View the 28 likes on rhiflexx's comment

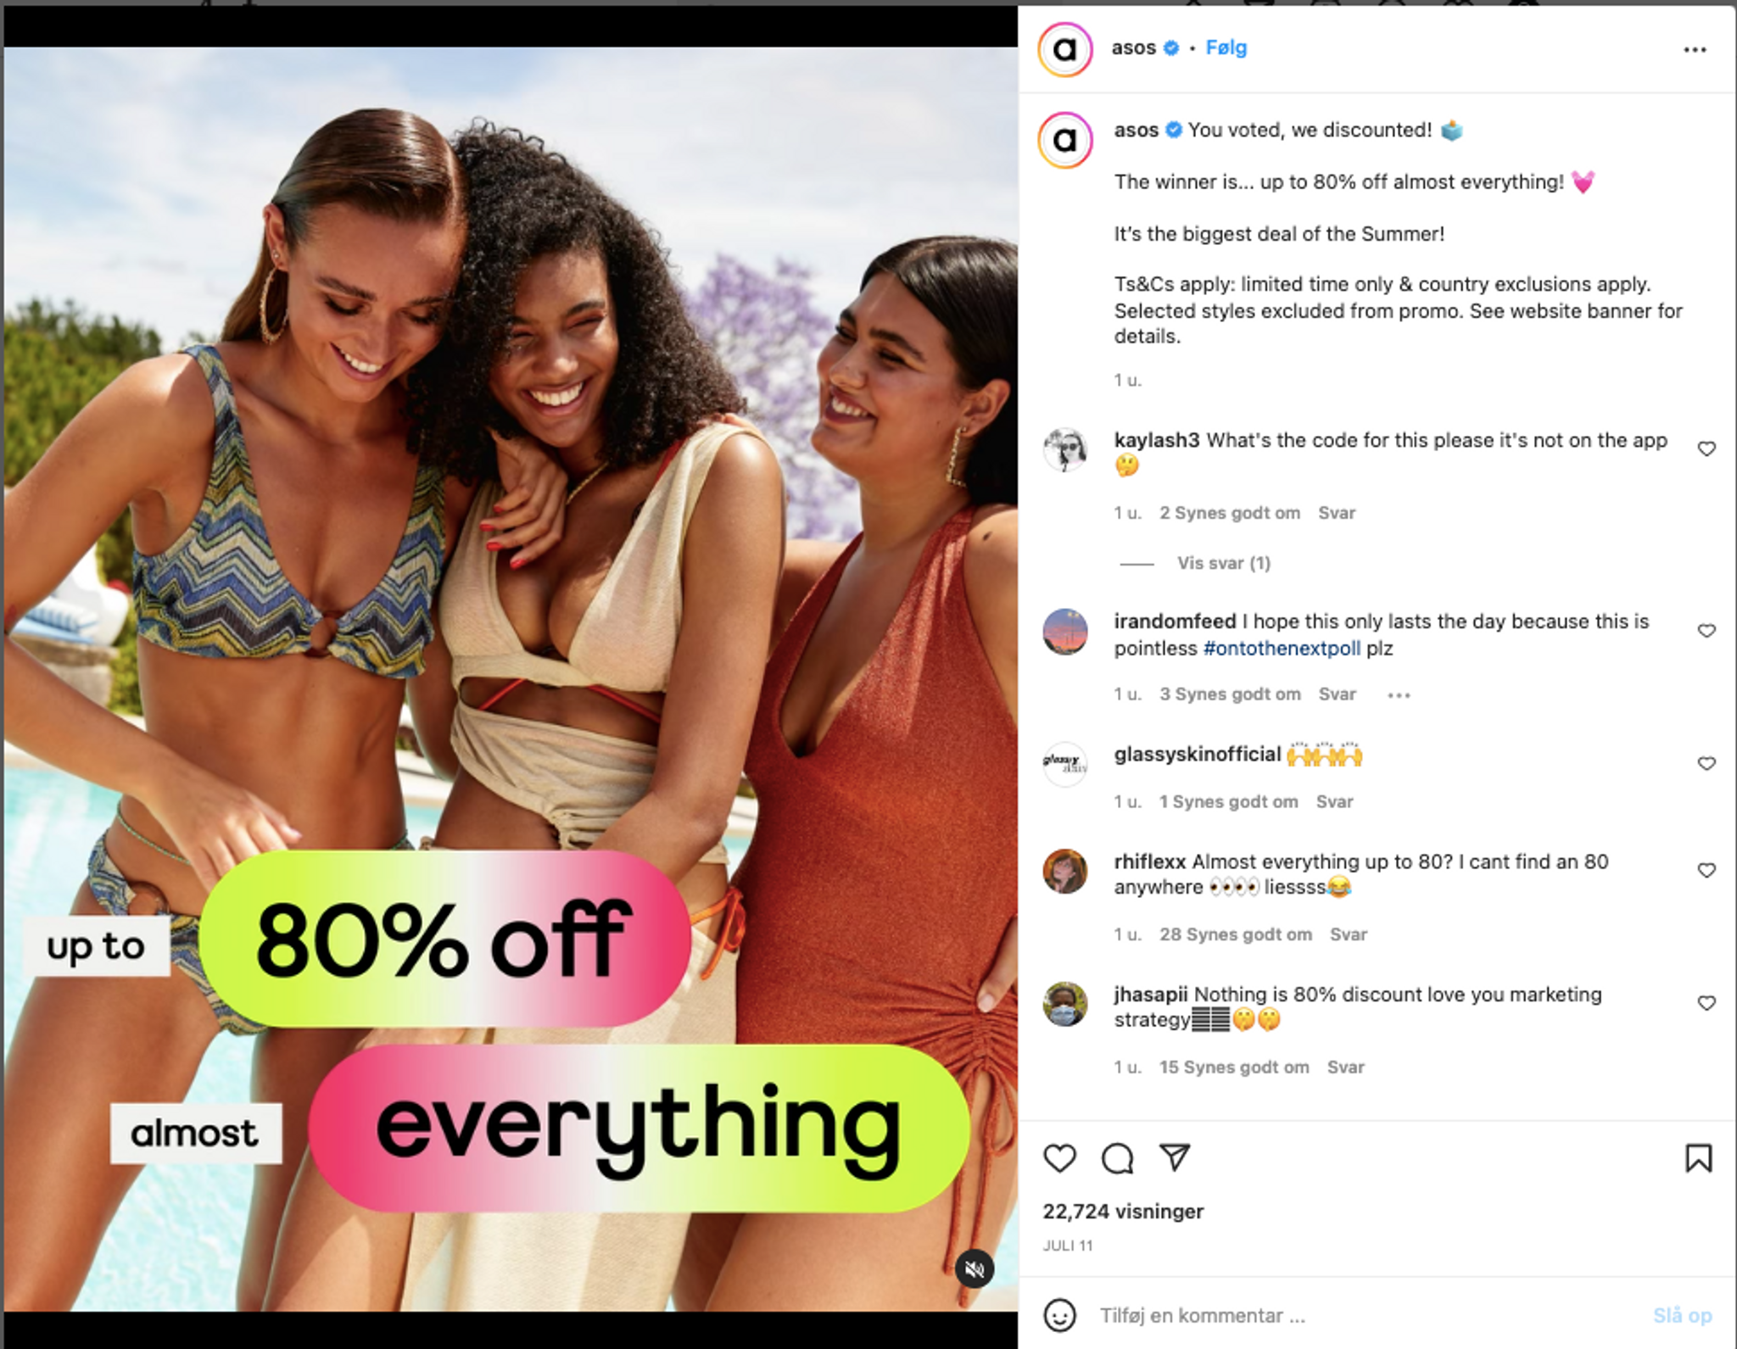tap(1235, 934)
